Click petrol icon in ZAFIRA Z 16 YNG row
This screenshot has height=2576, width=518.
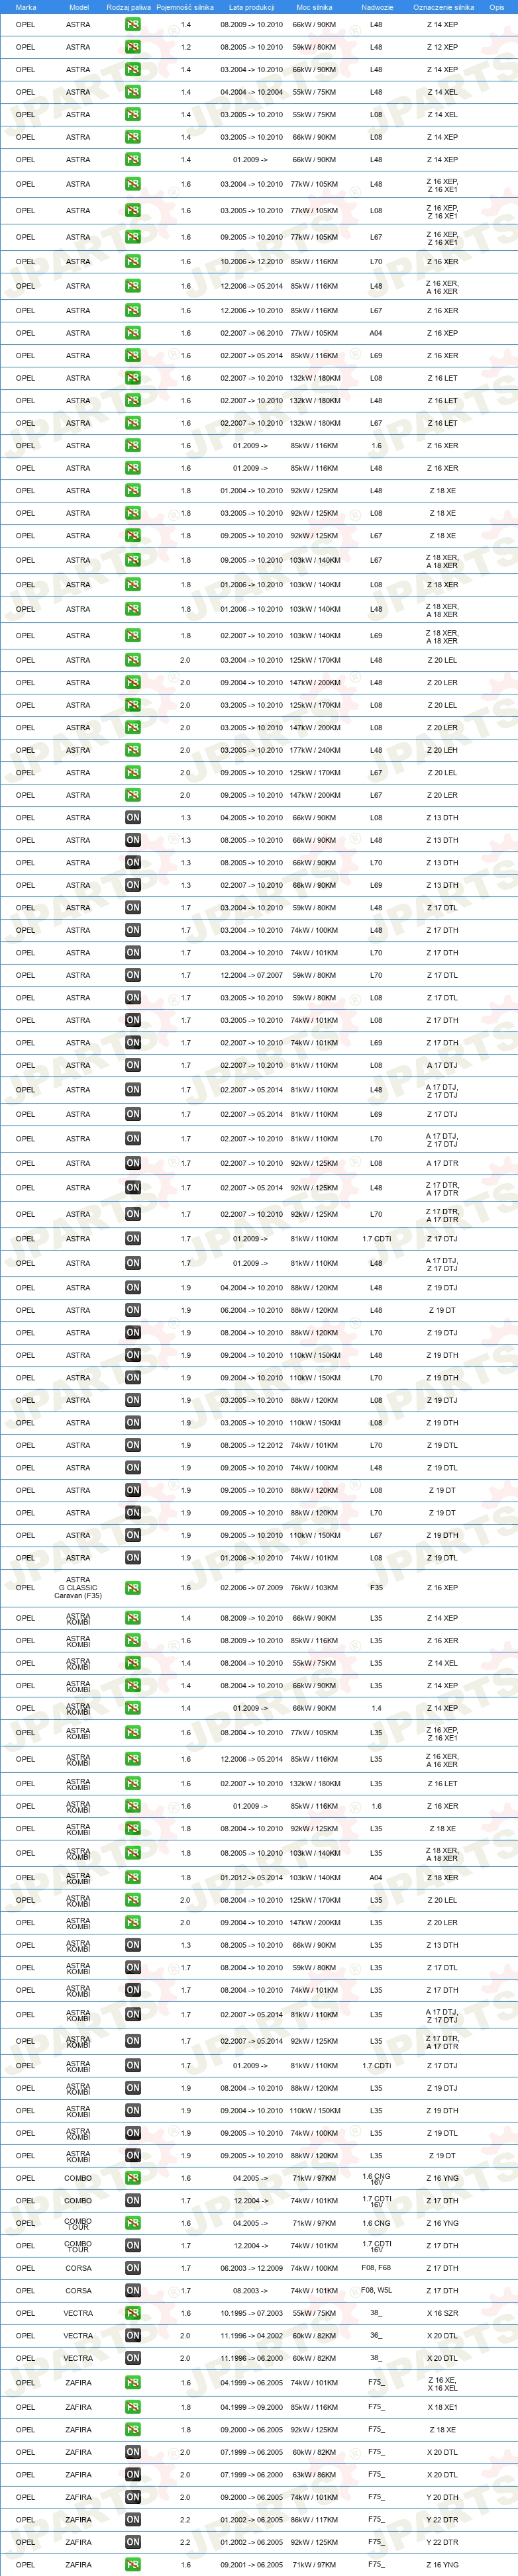[132, 2565]
